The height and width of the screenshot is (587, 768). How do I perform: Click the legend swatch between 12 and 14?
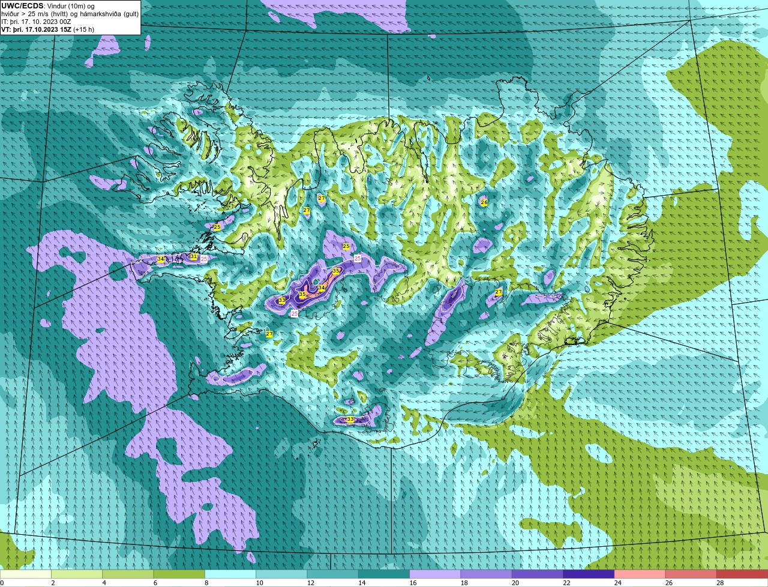click(x=333, y=574)
